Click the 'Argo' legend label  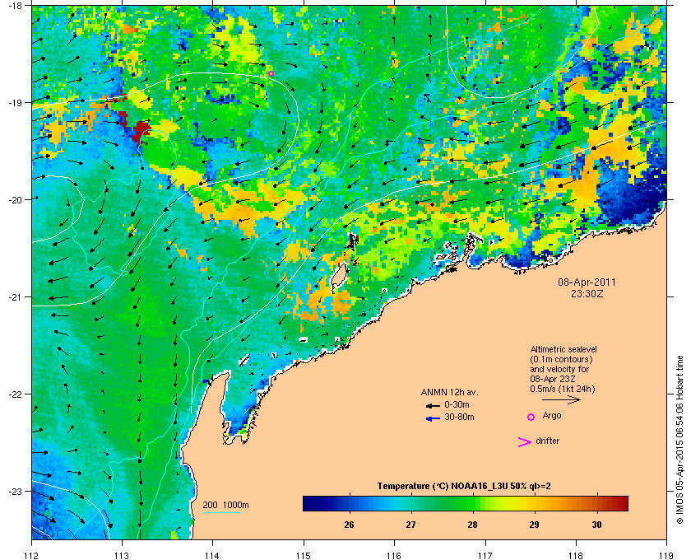coord(552,416)
